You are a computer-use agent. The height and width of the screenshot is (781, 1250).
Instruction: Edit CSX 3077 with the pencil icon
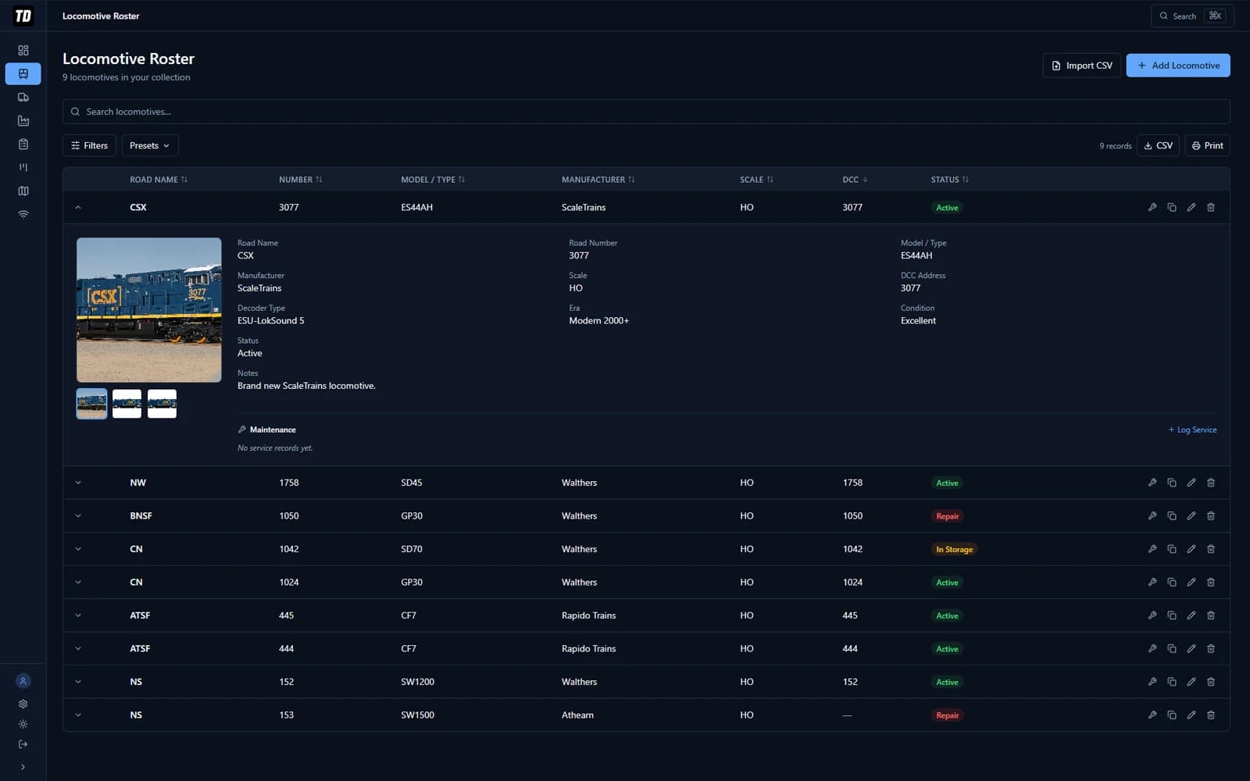click(1191, 207)
